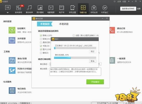Click the 备份路径 backup path field
Screen dimensions: 142x104
50,64
